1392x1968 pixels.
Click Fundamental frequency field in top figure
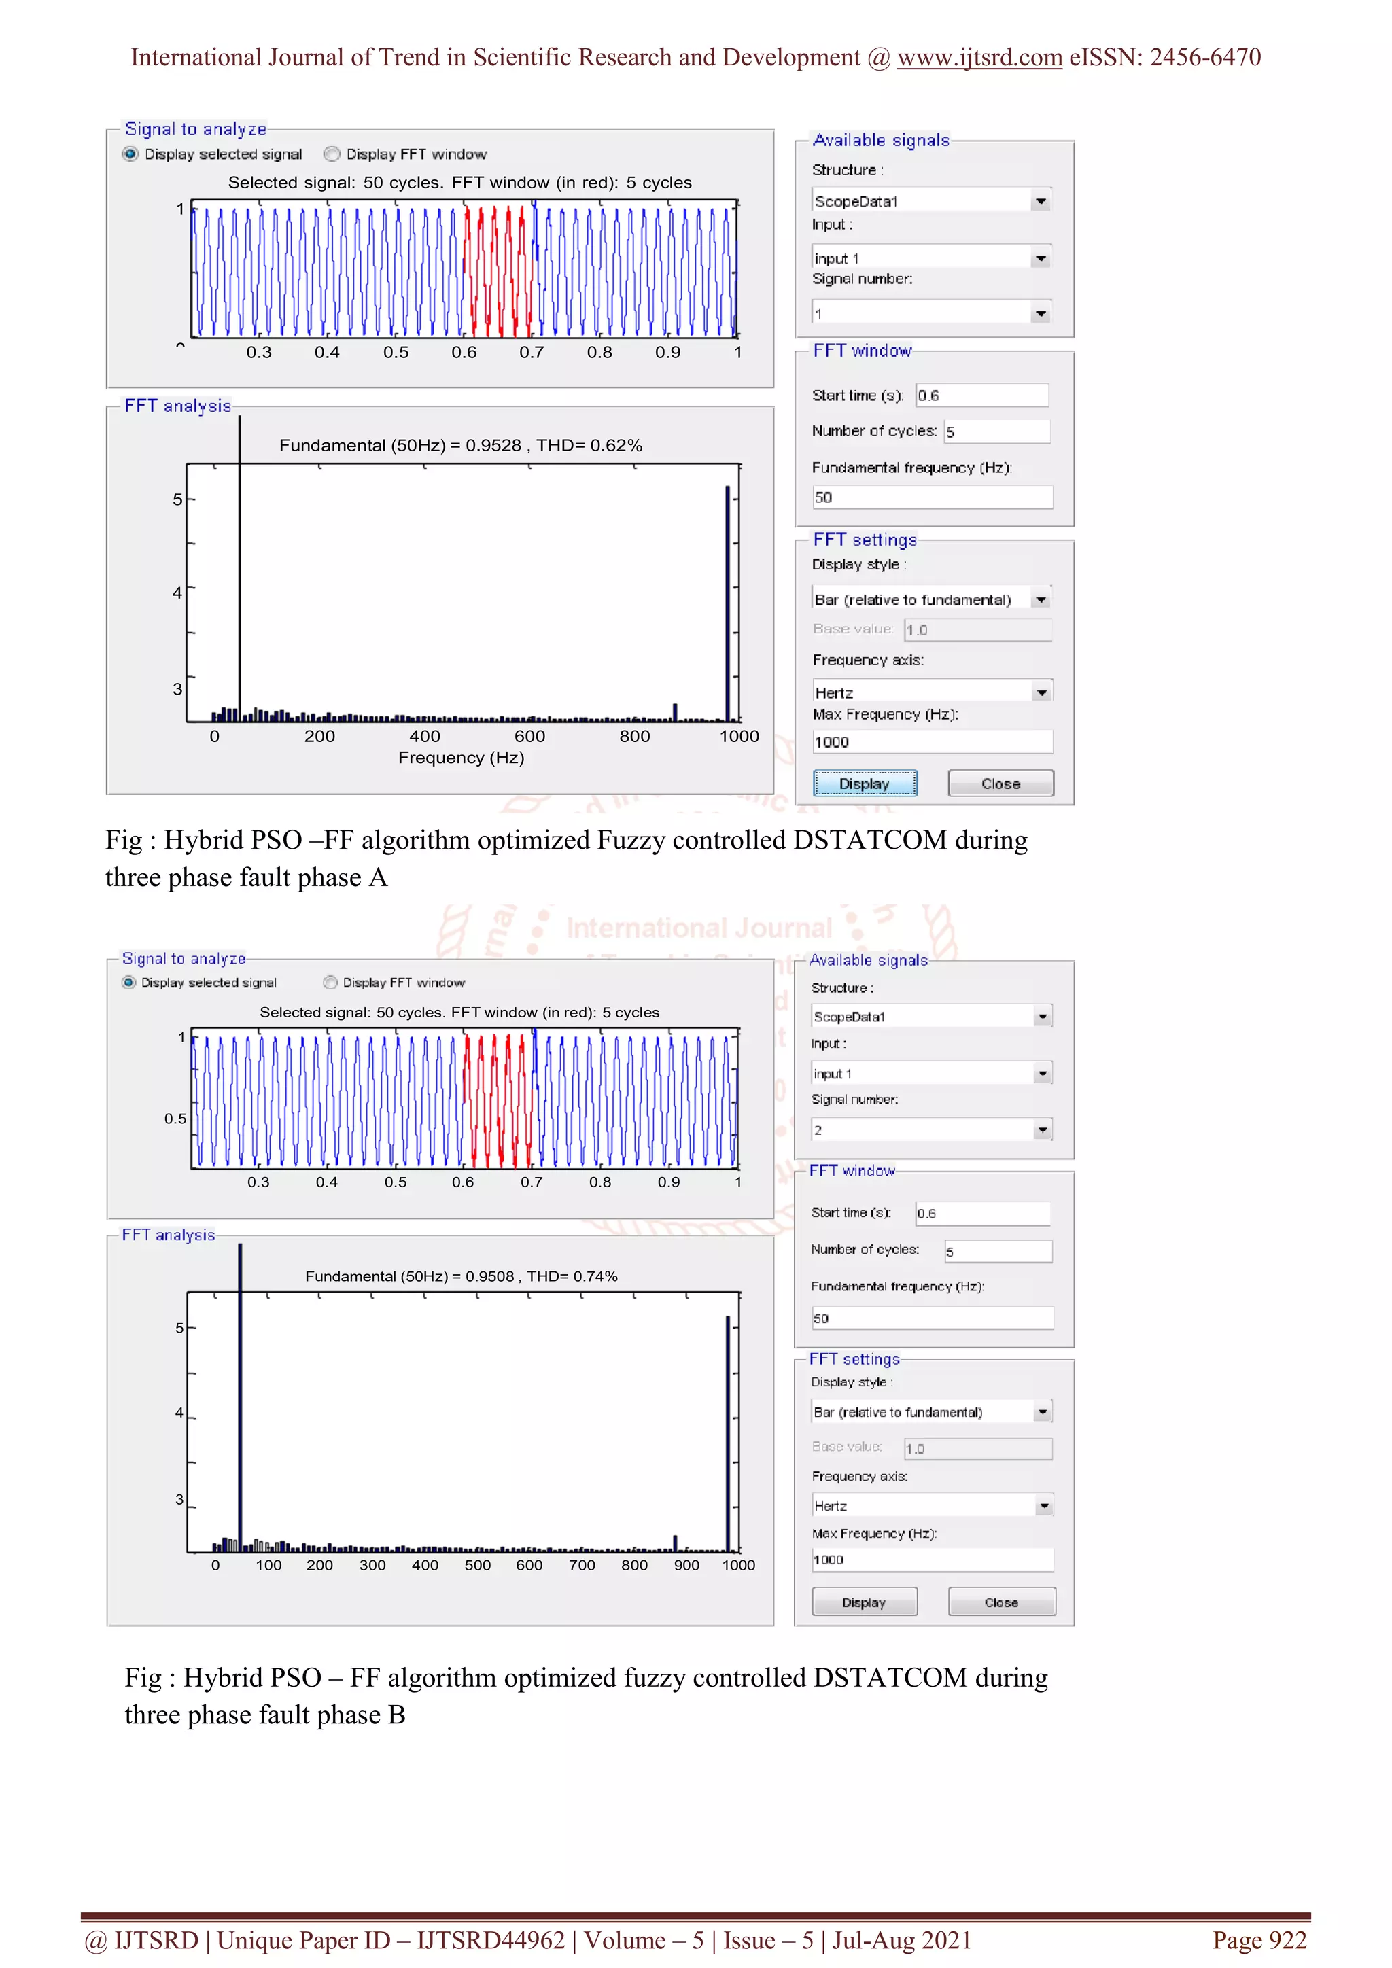[933, 497]
